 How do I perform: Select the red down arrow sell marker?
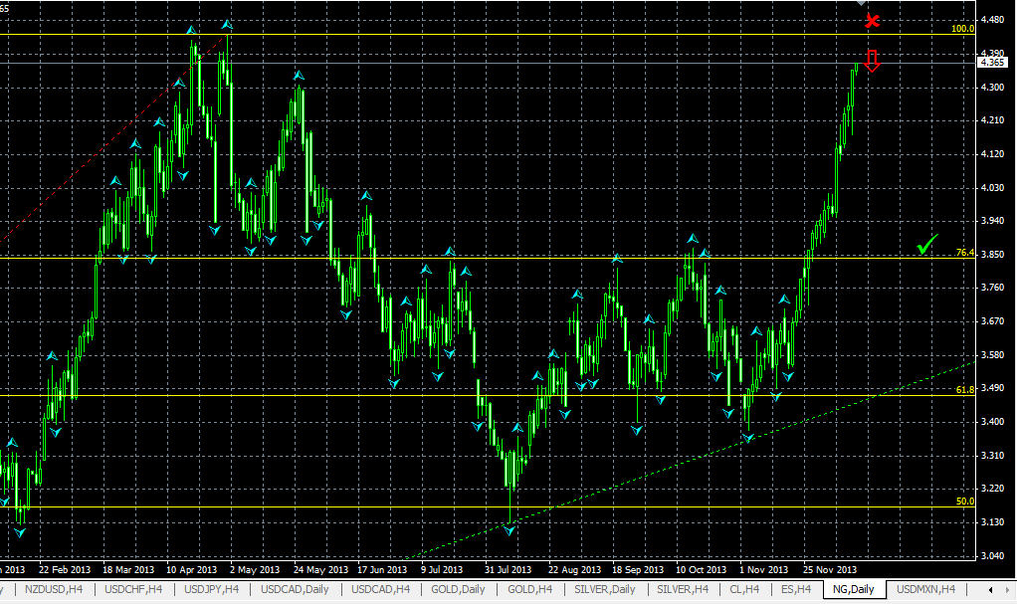pyautogui.click(x=872, y=61)
